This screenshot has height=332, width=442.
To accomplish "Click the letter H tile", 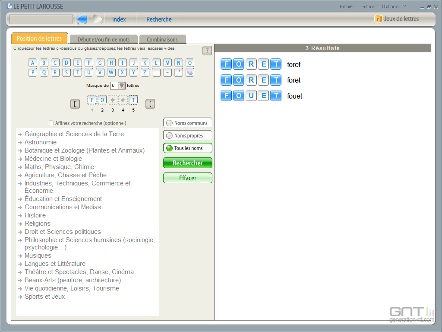I will click(x=111, y=63).
